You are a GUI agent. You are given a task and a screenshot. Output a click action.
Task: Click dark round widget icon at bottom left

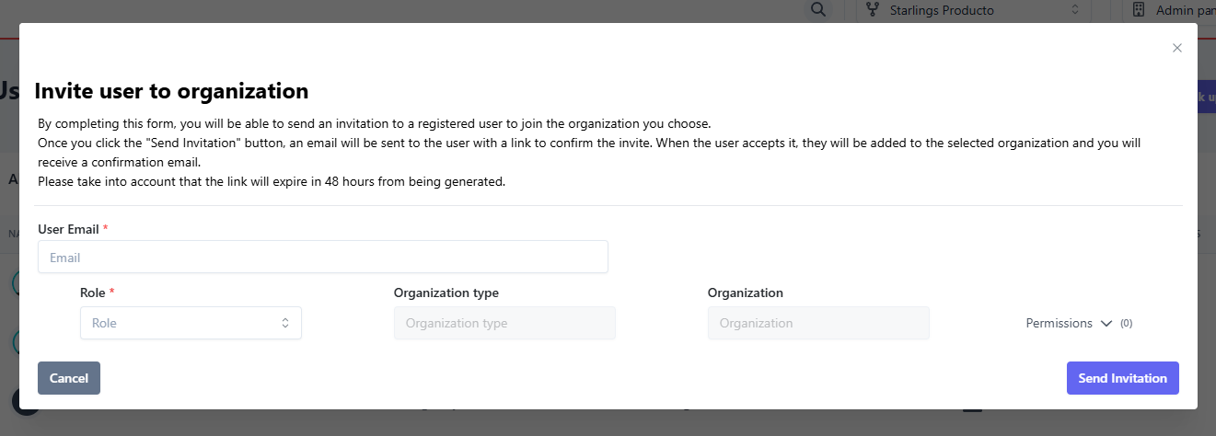(23, 403)
